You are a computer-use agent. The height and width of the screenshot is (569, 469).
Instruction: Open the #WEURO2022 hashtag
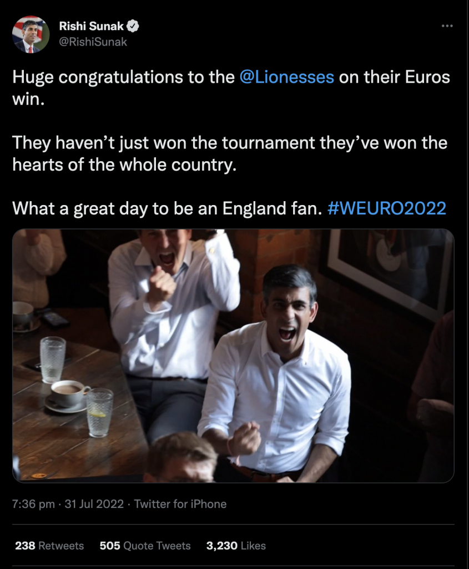(x=387, y=208)
